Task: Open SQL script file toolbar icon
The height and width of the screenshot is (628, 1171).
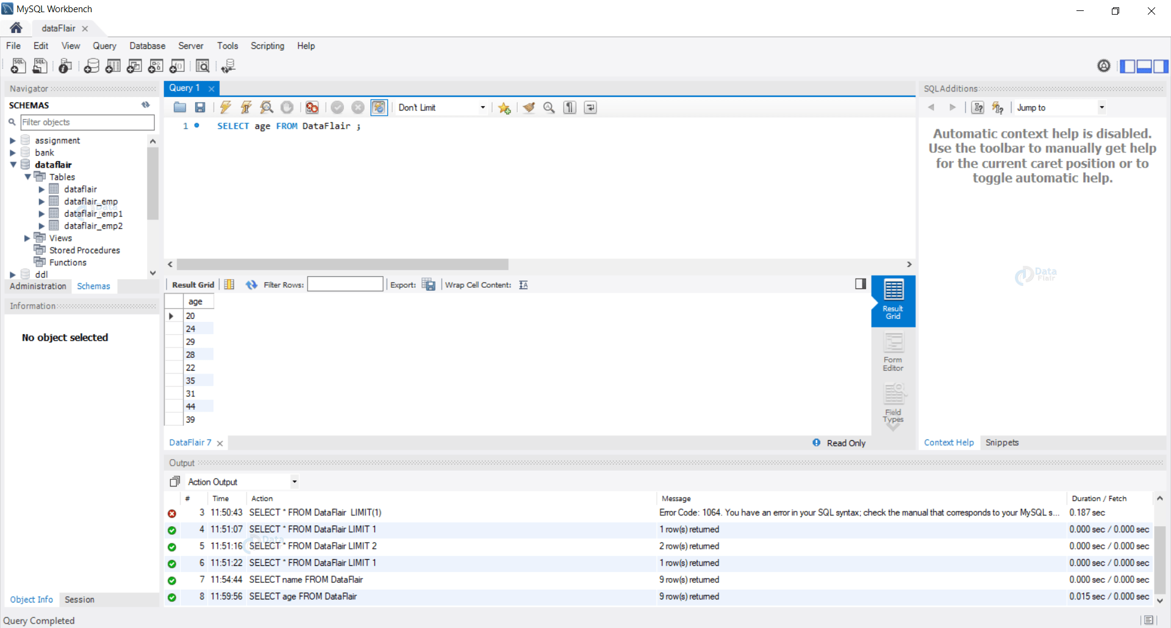Action: [40, 66]
